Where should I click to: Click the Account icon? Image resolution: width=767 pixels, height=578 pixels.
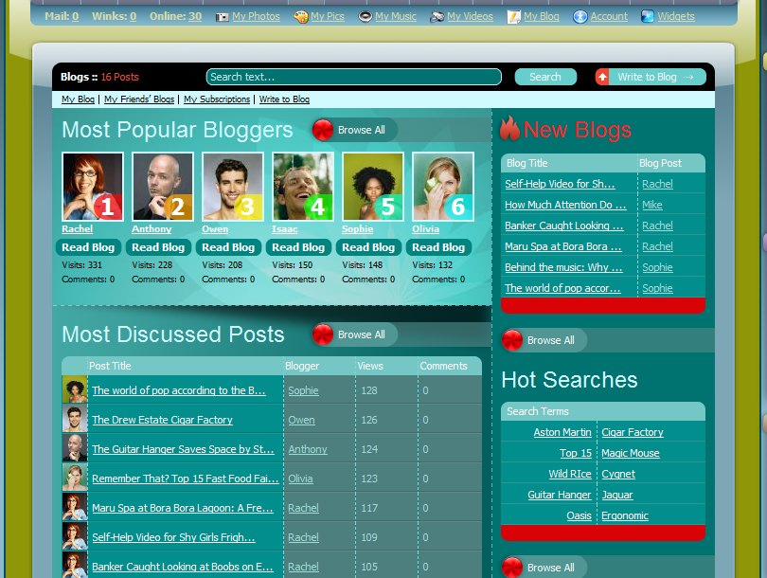point(580,16)
